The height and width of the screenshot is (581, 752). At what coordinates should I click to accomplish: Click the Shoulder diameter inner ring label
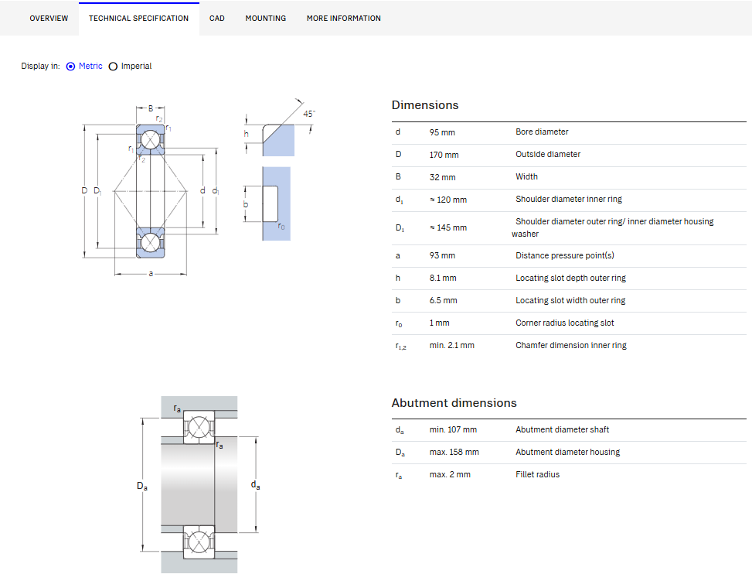pos(569,199)
